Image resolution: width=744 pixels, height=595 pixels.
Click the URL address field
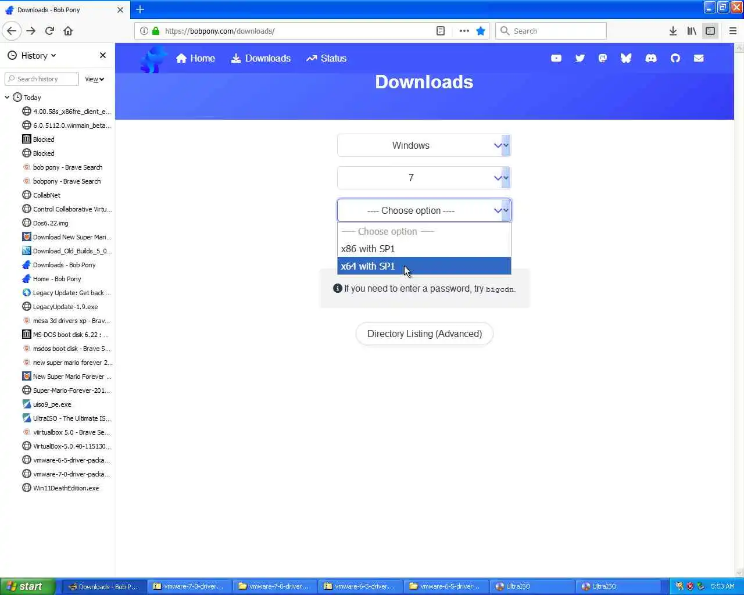[x=296, y=31]
